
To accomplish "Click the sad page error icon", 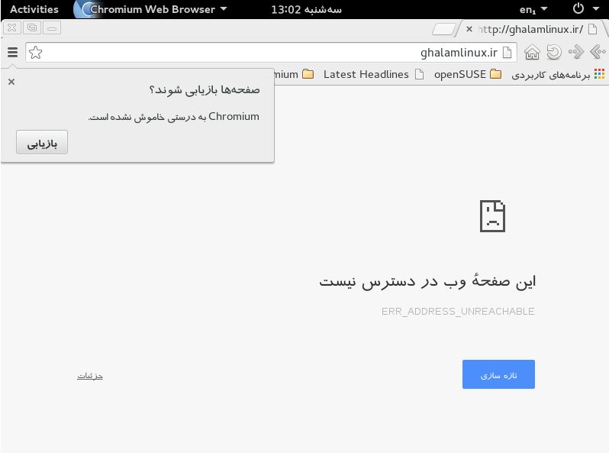I will tap(492, 216).
